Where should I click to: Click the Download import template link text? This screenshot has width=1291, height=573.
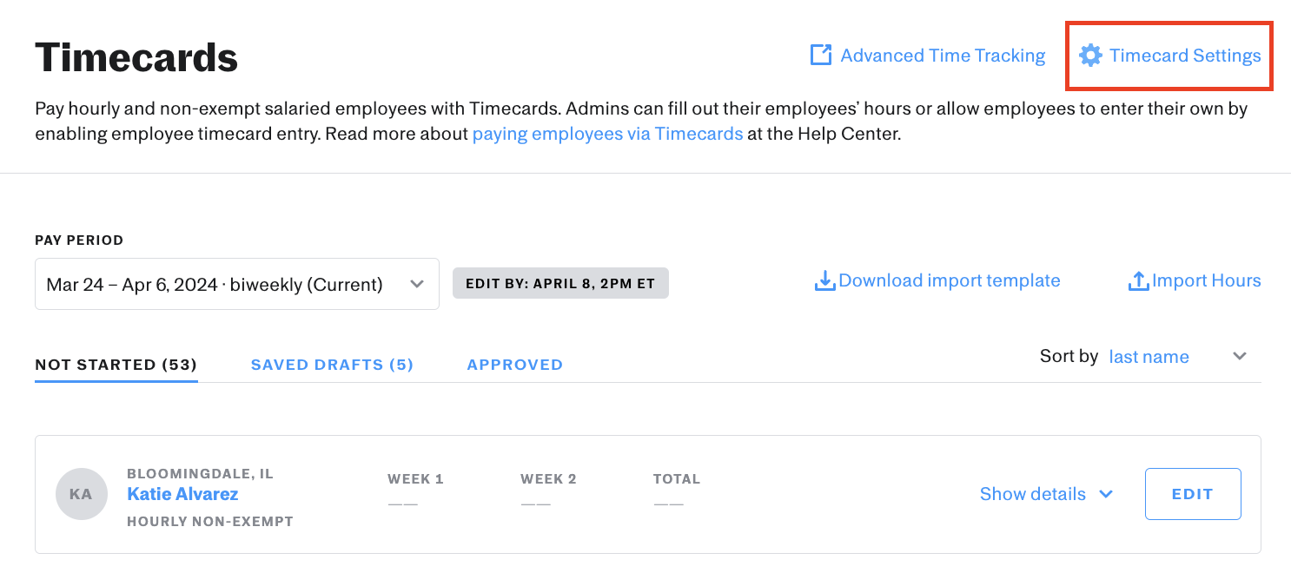click(x=950, y=280)
